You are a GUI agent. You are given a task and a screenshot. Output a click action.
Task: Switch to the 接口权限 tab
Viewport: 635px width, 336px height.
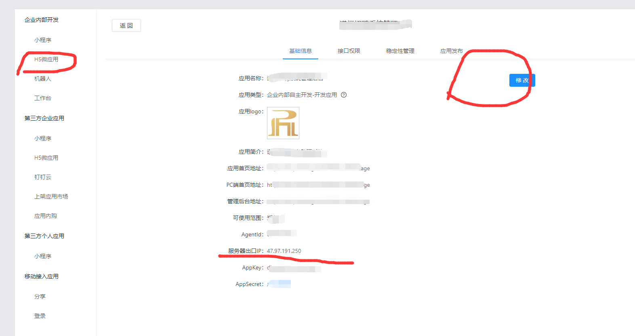349,51
